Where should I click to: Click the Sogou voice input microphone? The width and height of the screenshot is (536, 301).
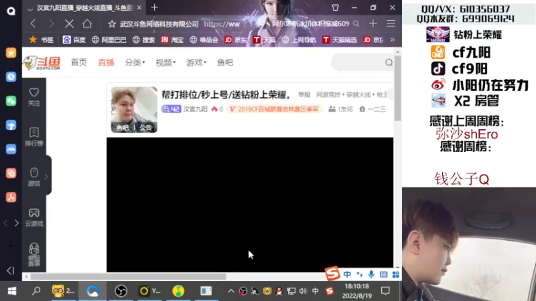371,274
